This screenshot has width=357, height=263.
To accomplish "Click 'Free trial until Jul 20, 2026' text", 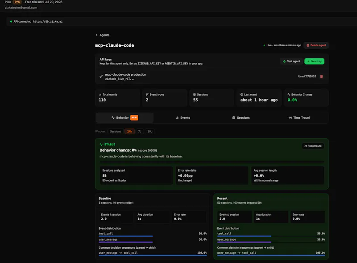I will (43, 2).
